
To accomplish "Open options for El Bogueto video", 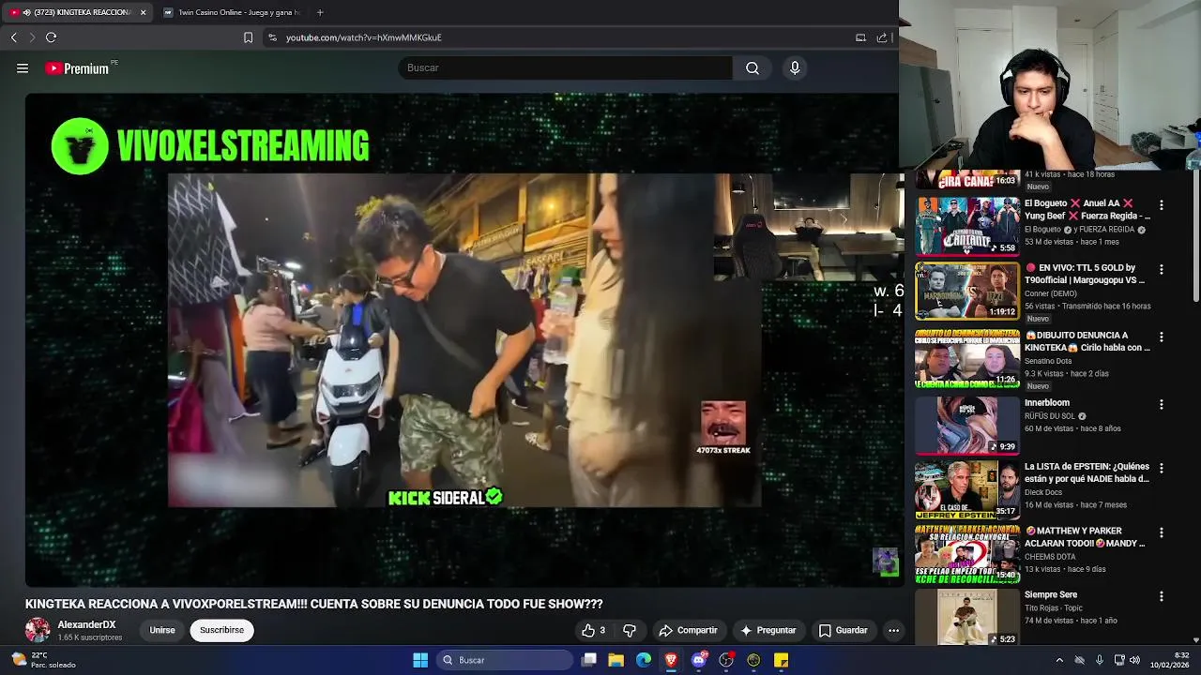I will 1162,204.
